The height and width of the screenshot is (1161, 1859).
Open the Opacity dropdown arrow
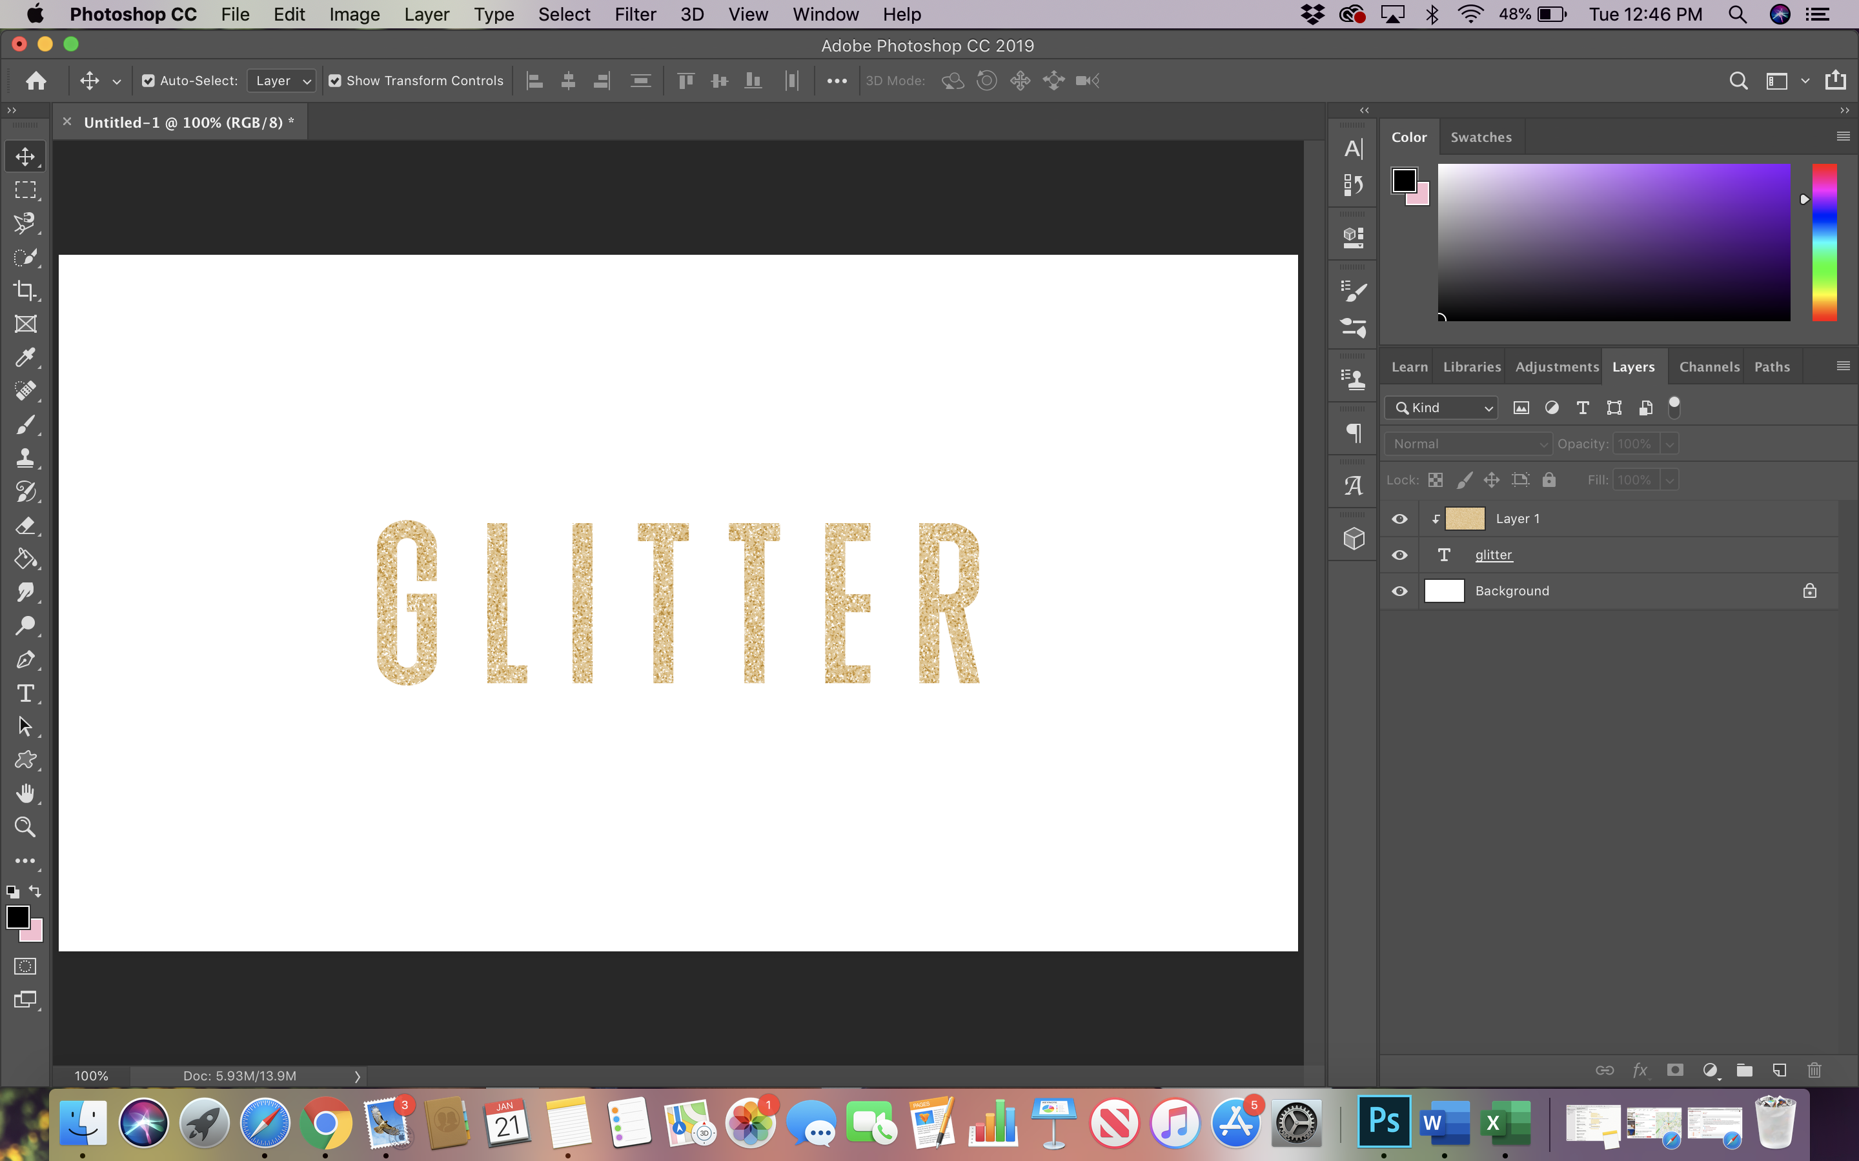pos(1669,444)
